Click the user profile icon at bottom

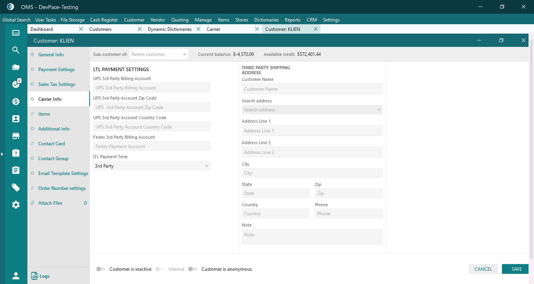tap(16, 276)
